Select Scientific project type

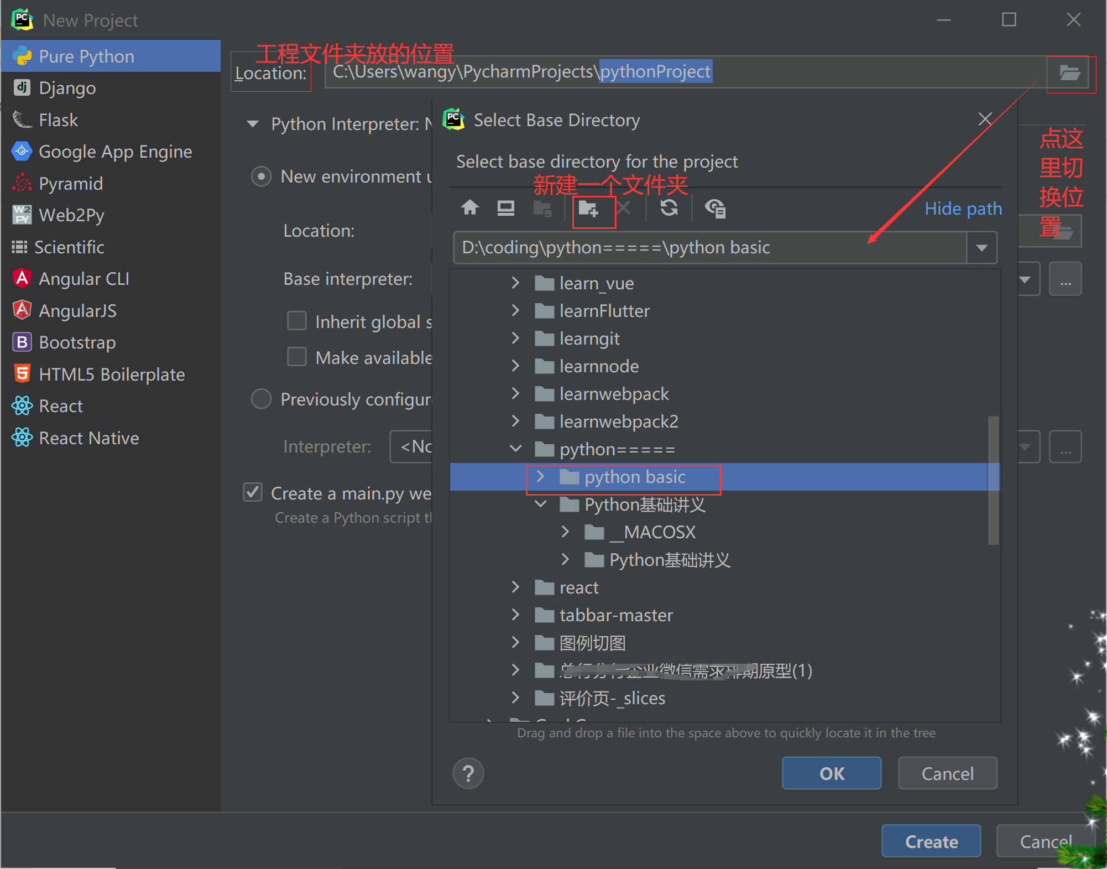tap(111, 247)
